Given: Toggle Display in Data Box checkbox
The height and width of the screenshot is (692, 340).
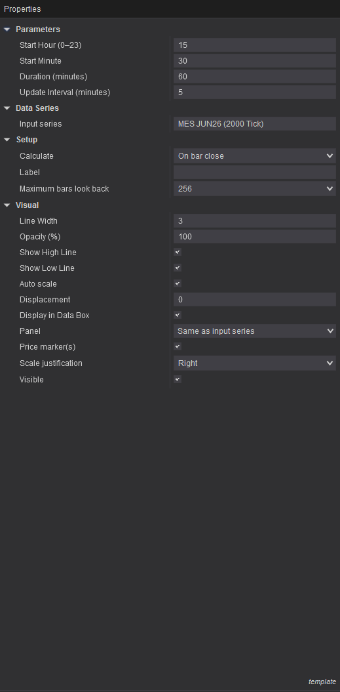Looking at the screenshot, I should (x=178, y=315).
